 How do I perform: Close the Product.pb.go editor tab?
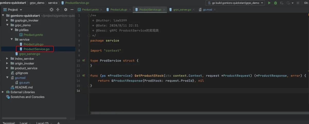(x=130, y=9)
